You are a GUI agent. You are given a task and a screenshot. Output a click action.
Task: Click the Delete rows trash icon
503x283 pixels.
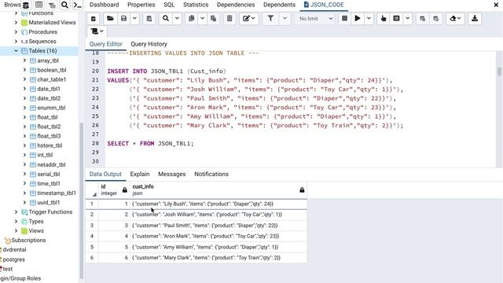coord(229,19)
